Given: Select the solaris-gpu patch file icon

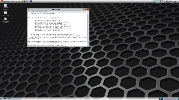Looking at the screenshot, I should click(6, 20).
